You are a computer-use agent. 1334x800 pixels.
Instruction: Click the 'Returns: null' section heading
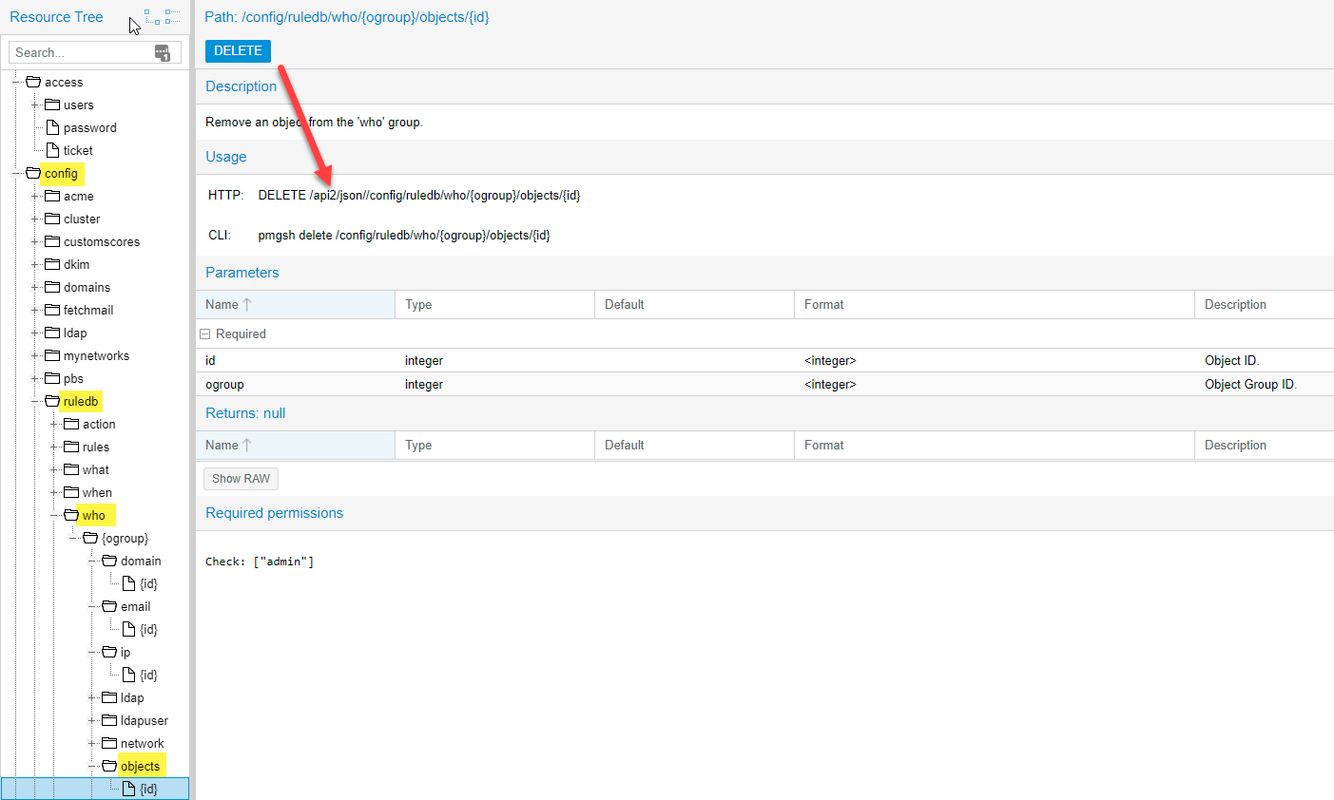pyautogui.click(x=245, y=413)
